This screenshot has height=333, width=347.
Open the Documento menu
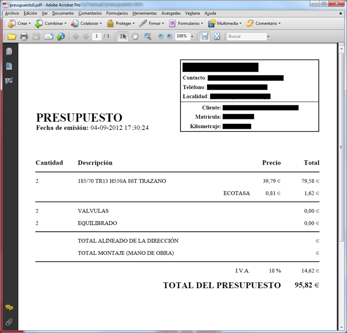pos(63,13)
